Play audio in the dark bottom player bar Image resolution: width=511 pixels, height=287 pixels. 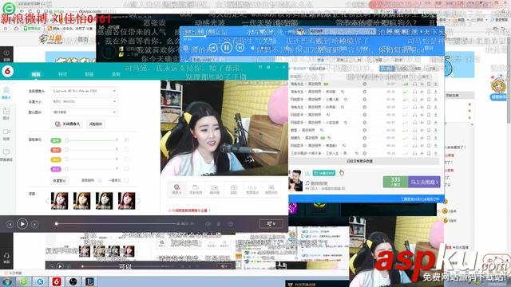click(22, 224)
